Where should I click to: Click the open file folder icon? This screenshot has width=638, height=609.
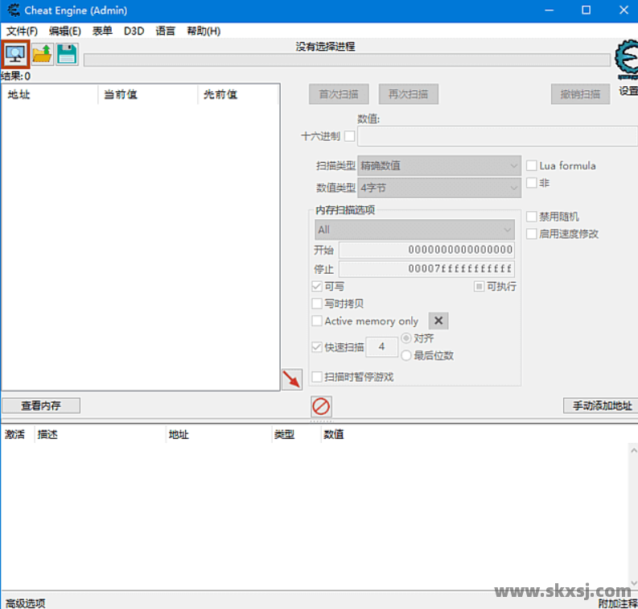(42, 54)
